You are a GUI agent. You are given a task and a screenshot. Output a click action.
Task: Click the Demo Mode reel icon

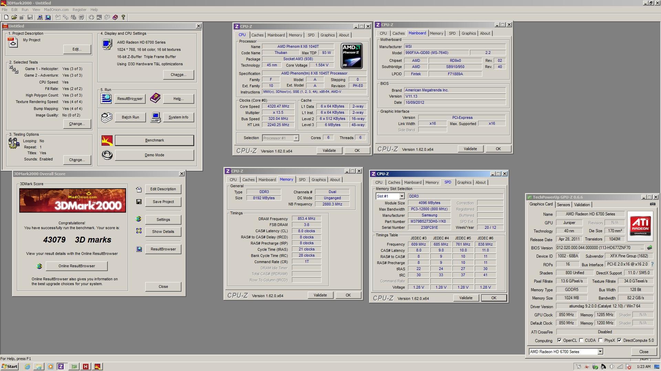(107, 155)
